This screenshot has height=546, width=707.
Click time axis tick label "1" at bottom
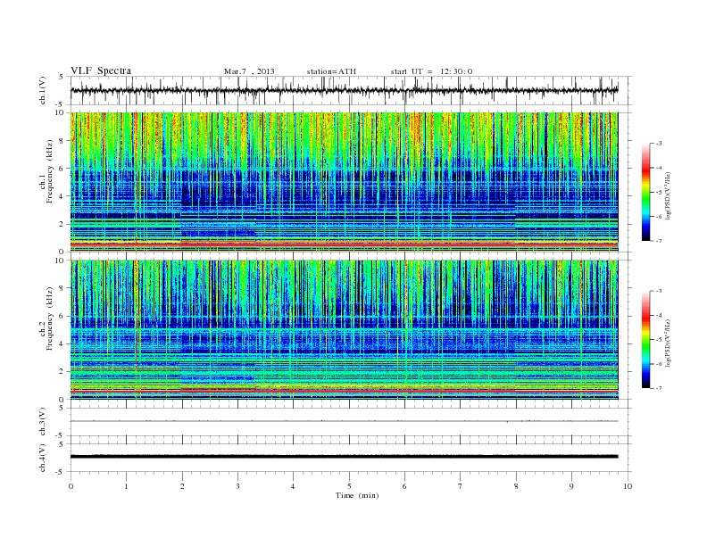coord(126,486)
